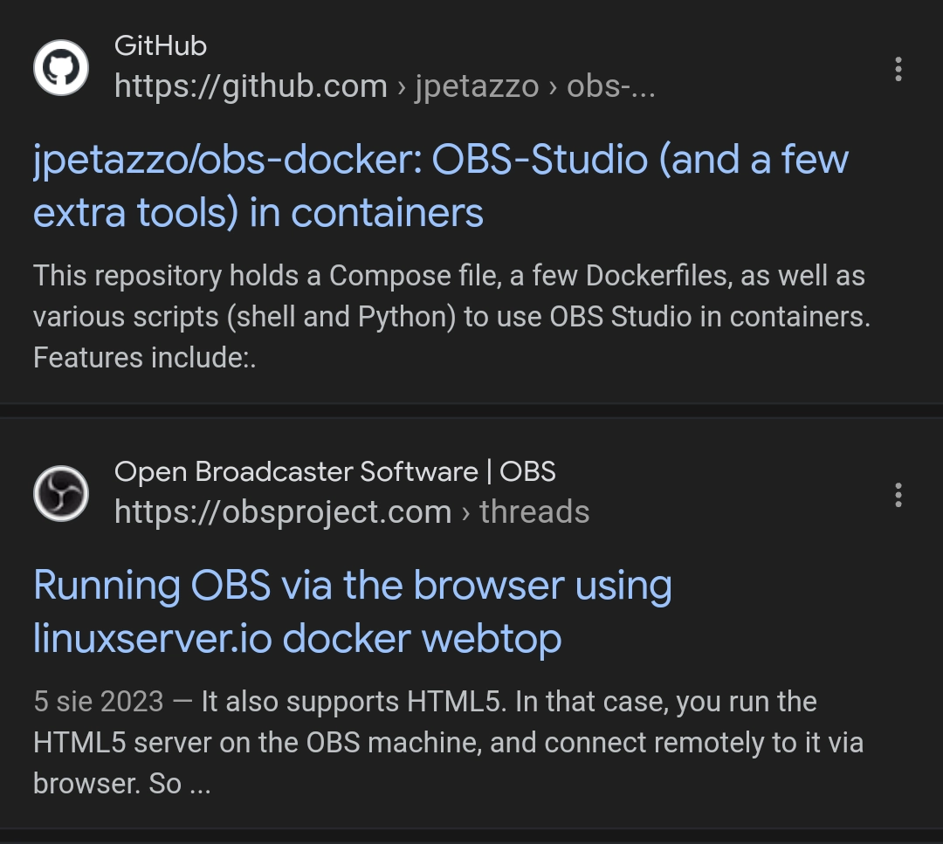Viewport: 943px width, 844px height.
Task: Open "Running OBS via the browser" result title
Action: tap(353, 586)
